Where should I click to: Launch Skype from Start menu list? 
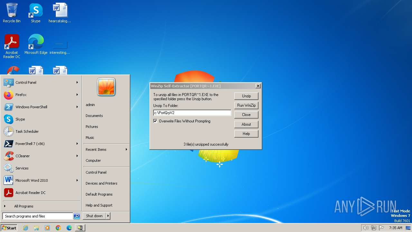coord(41,119)
